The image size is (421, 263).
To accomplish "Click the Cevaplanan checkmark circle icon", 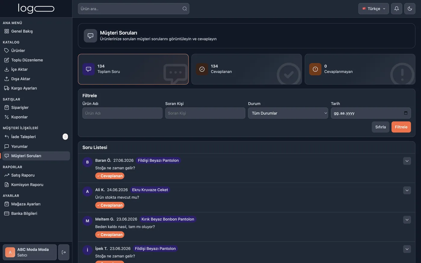I will (x=202, y=69).
